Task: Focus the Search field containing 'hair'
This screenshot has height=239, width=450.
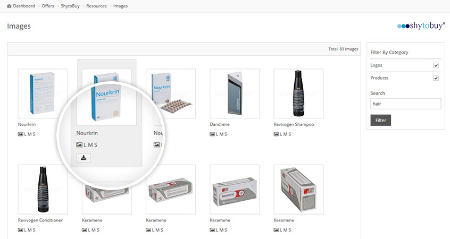Action: click(x=405, y=104)
